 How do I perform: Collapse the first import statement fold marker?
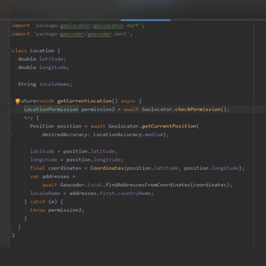9,25
